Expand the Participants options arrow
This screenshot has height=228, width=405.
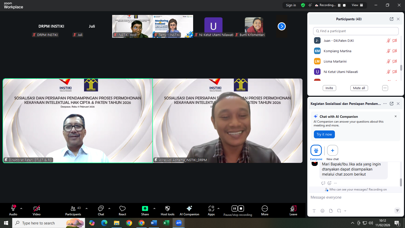87,208
